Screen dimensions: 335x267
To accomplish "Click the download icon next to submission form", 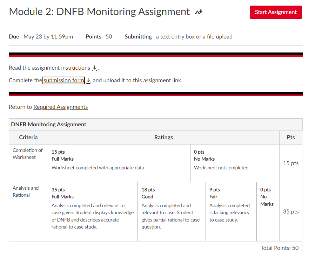I will [88, 80].
